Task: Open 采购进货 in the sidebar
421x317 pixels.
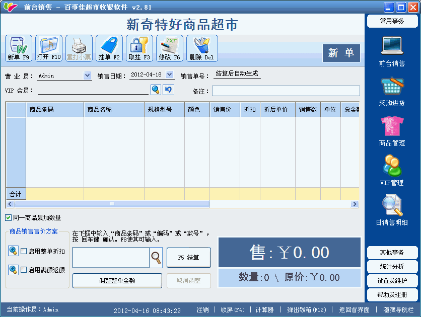Action: pyautogui.click(x=392, y=92)
